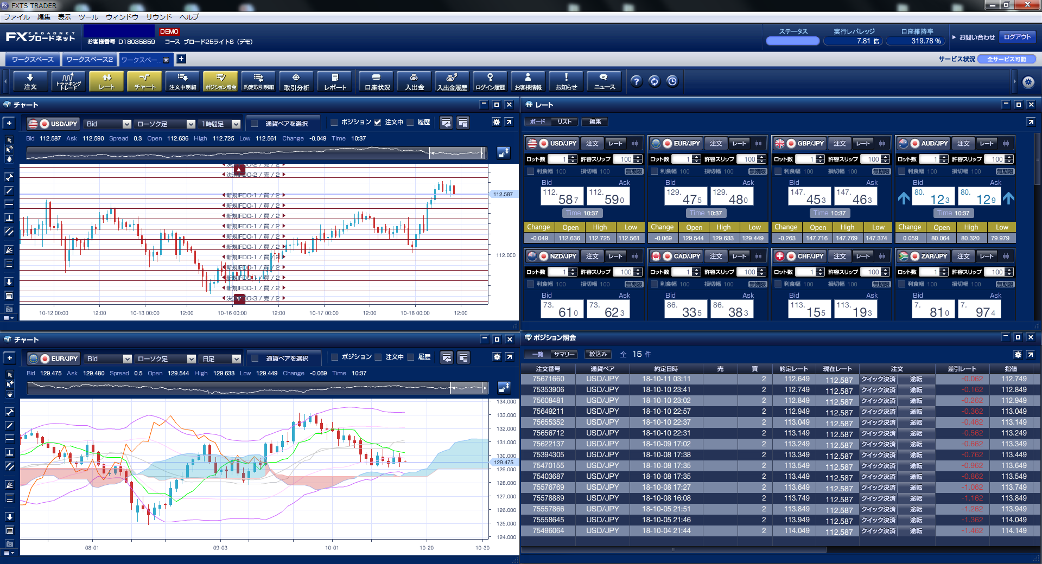Open USD/JPY currency pair selector in top chart

pyautogui.click(x=53, y=124)
